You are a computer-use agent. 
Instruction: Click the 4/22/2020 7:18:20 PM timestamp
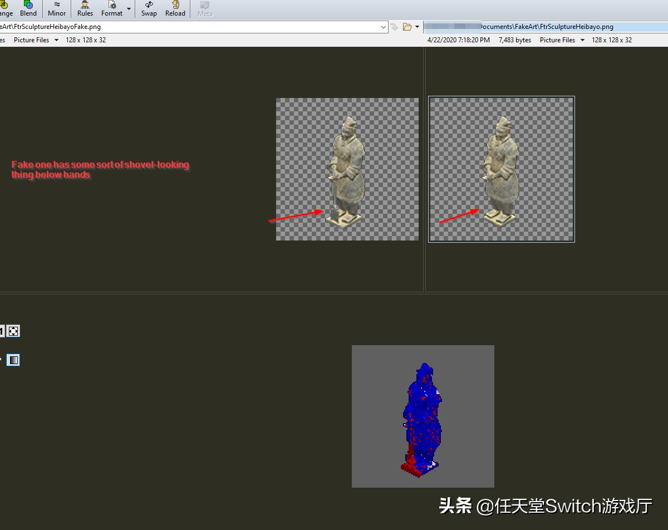coord(459,40)
